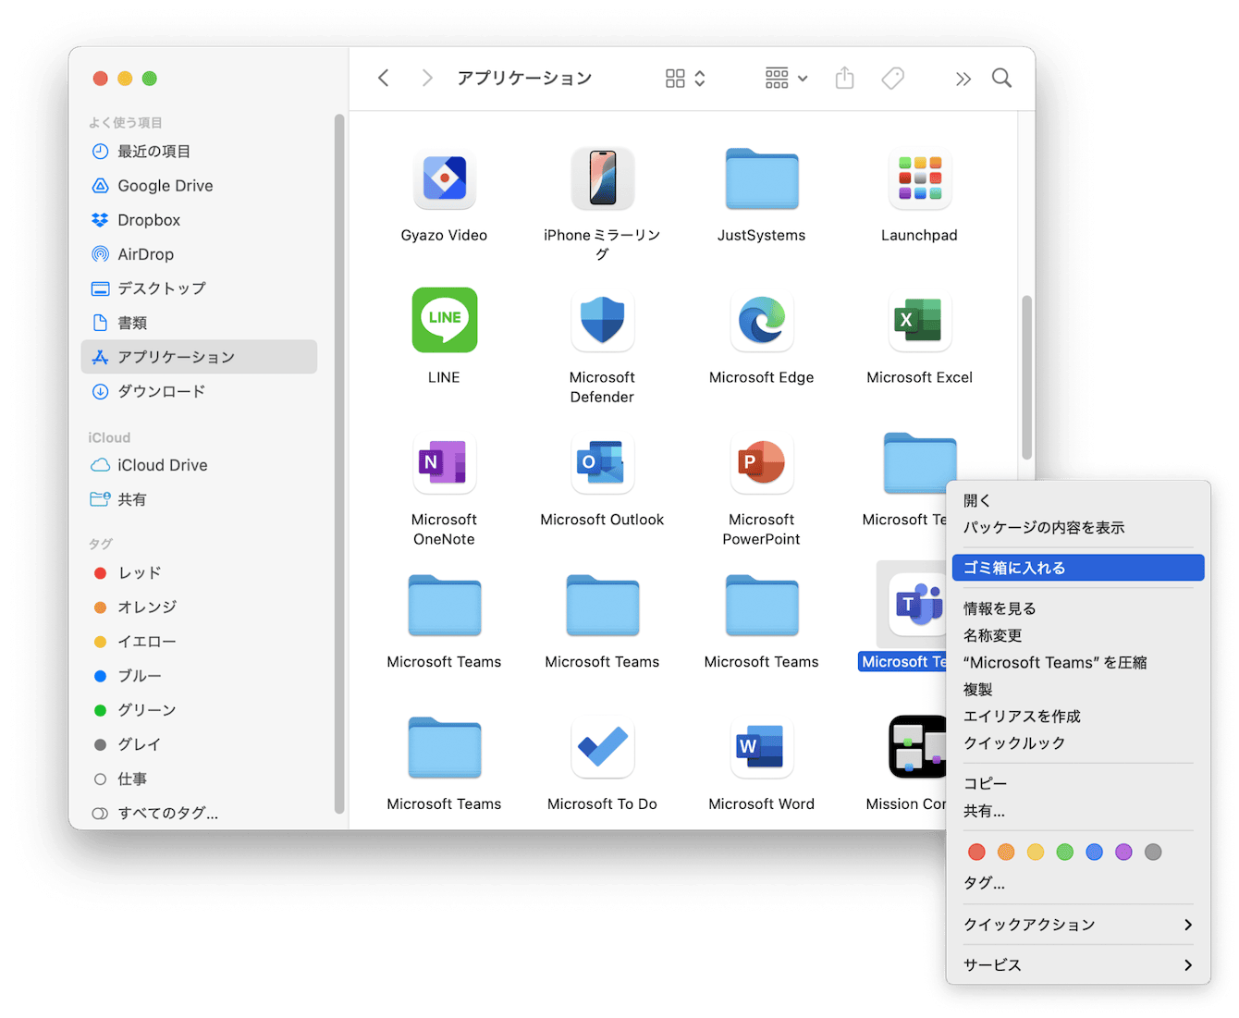Choose タグ… in the context menu
This screenshot has width=1239, height=1018.
(x=1078, y=883)
